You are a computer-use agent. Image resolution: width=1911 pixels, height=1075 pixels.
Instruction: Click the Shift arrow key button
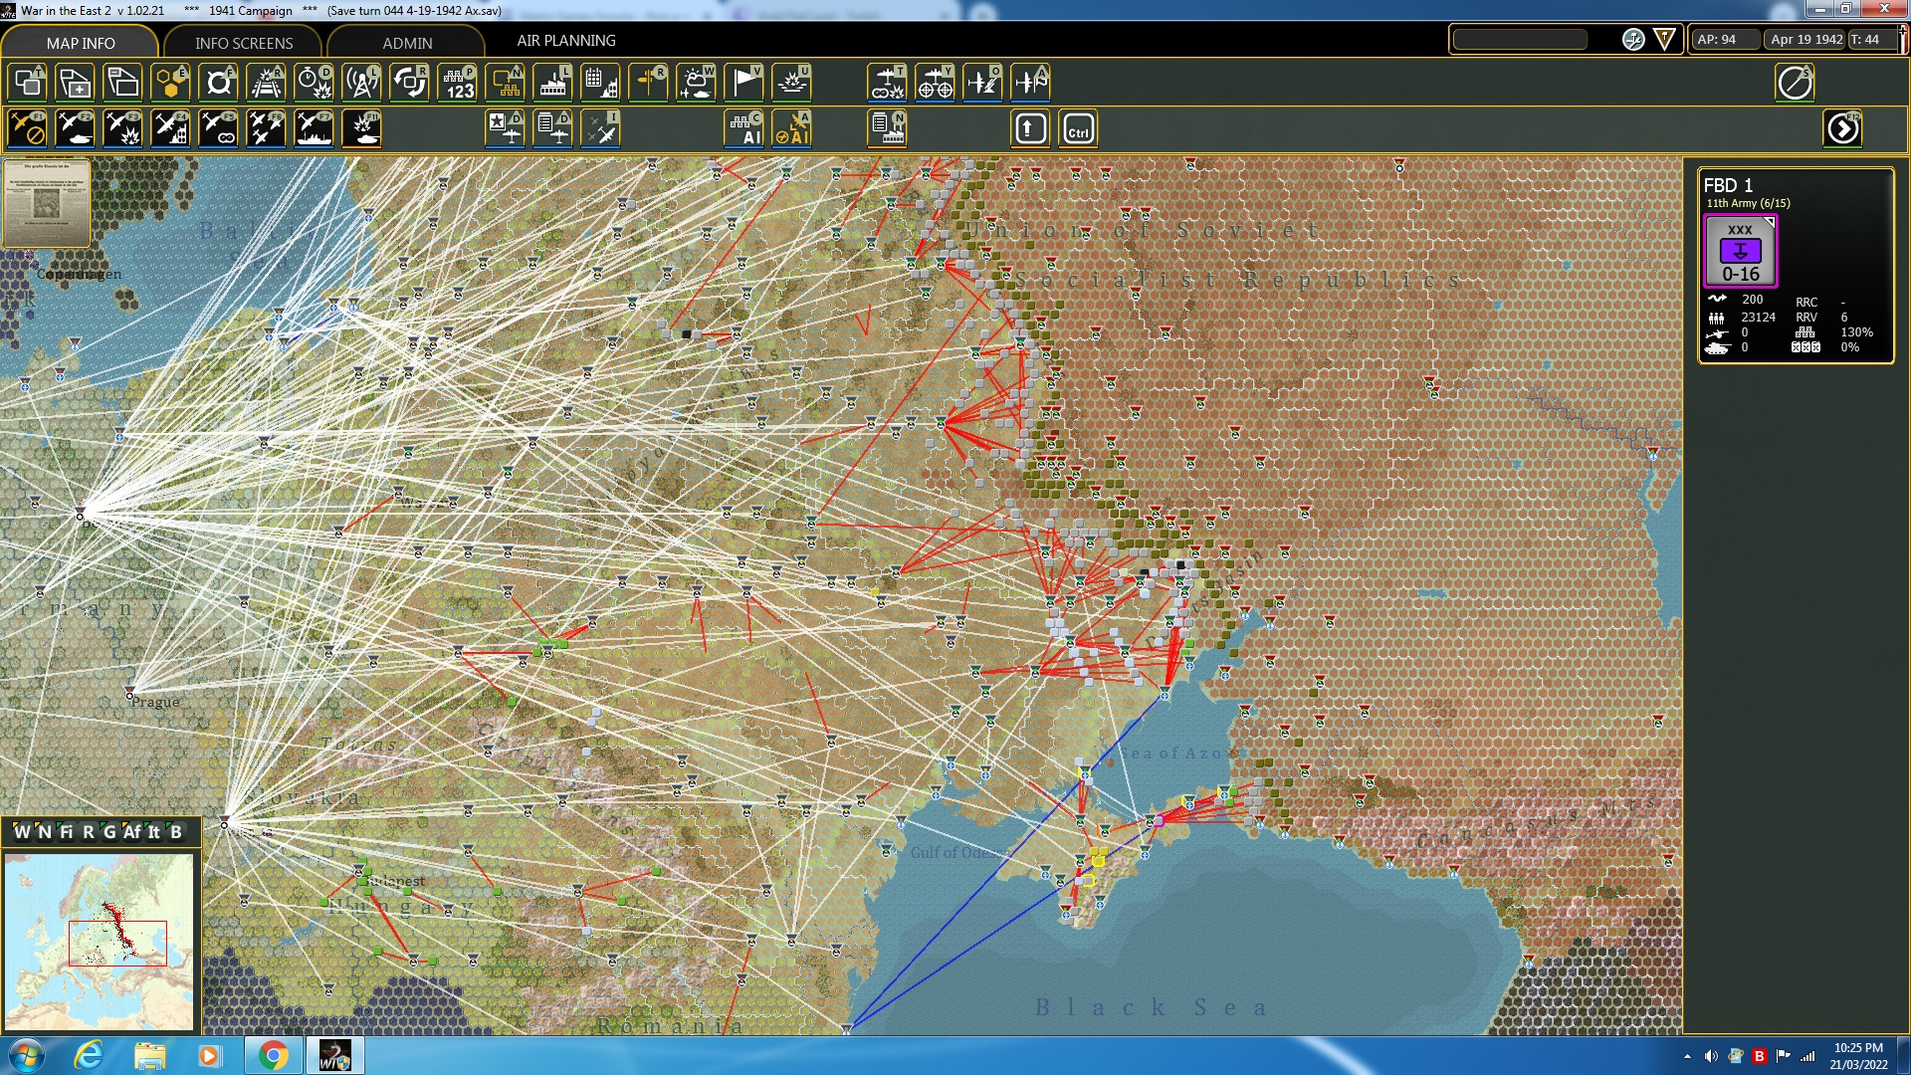coord(1030,129)
